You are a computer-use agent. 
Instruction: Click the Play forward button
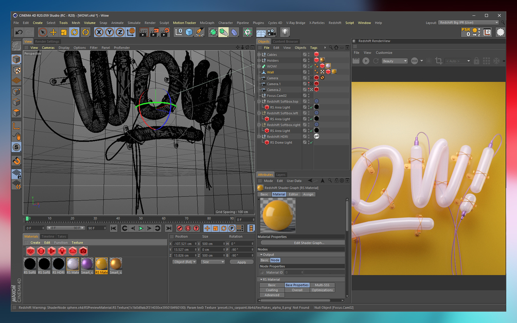click(x=141, y=228)
